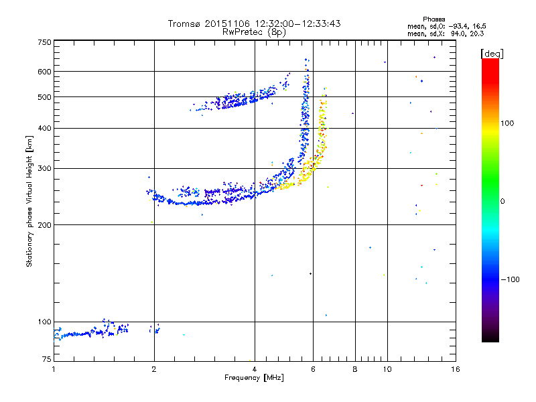Screen dimensions: 536x402
Task: Click the green zero region of the colorbar
Action: (x=490, y=201)
